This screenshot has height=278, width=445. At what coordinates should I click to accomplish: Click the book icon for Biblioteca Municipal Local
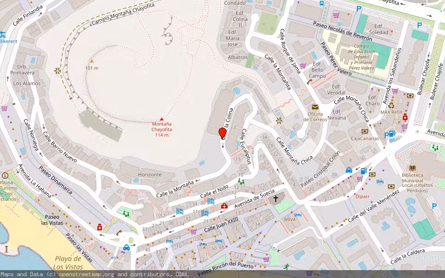pos(412,168)
